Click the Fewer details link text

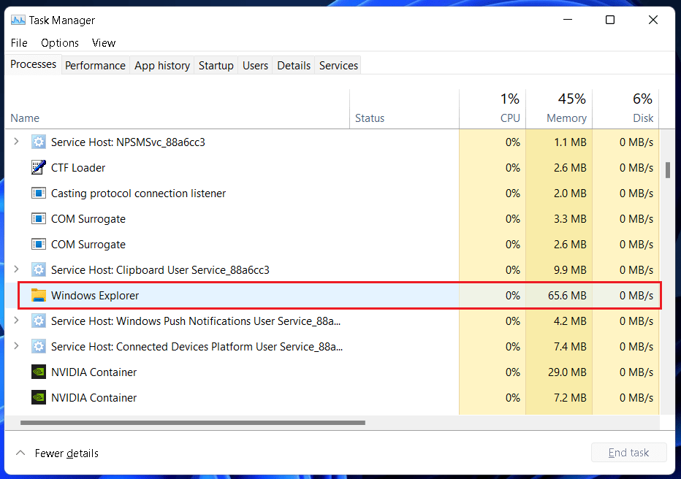(x=67, y=453)
